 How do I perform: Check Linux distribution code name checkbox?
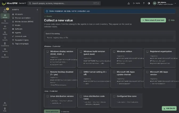tap(81, 96)
